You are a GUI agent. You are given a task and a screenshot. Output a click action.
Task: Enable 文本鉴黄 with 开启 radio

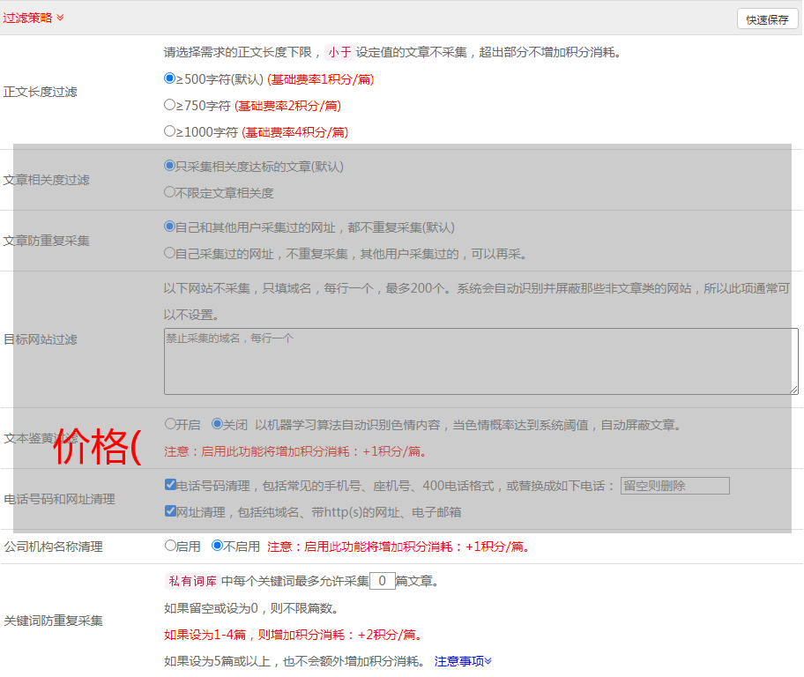[171, 424]
